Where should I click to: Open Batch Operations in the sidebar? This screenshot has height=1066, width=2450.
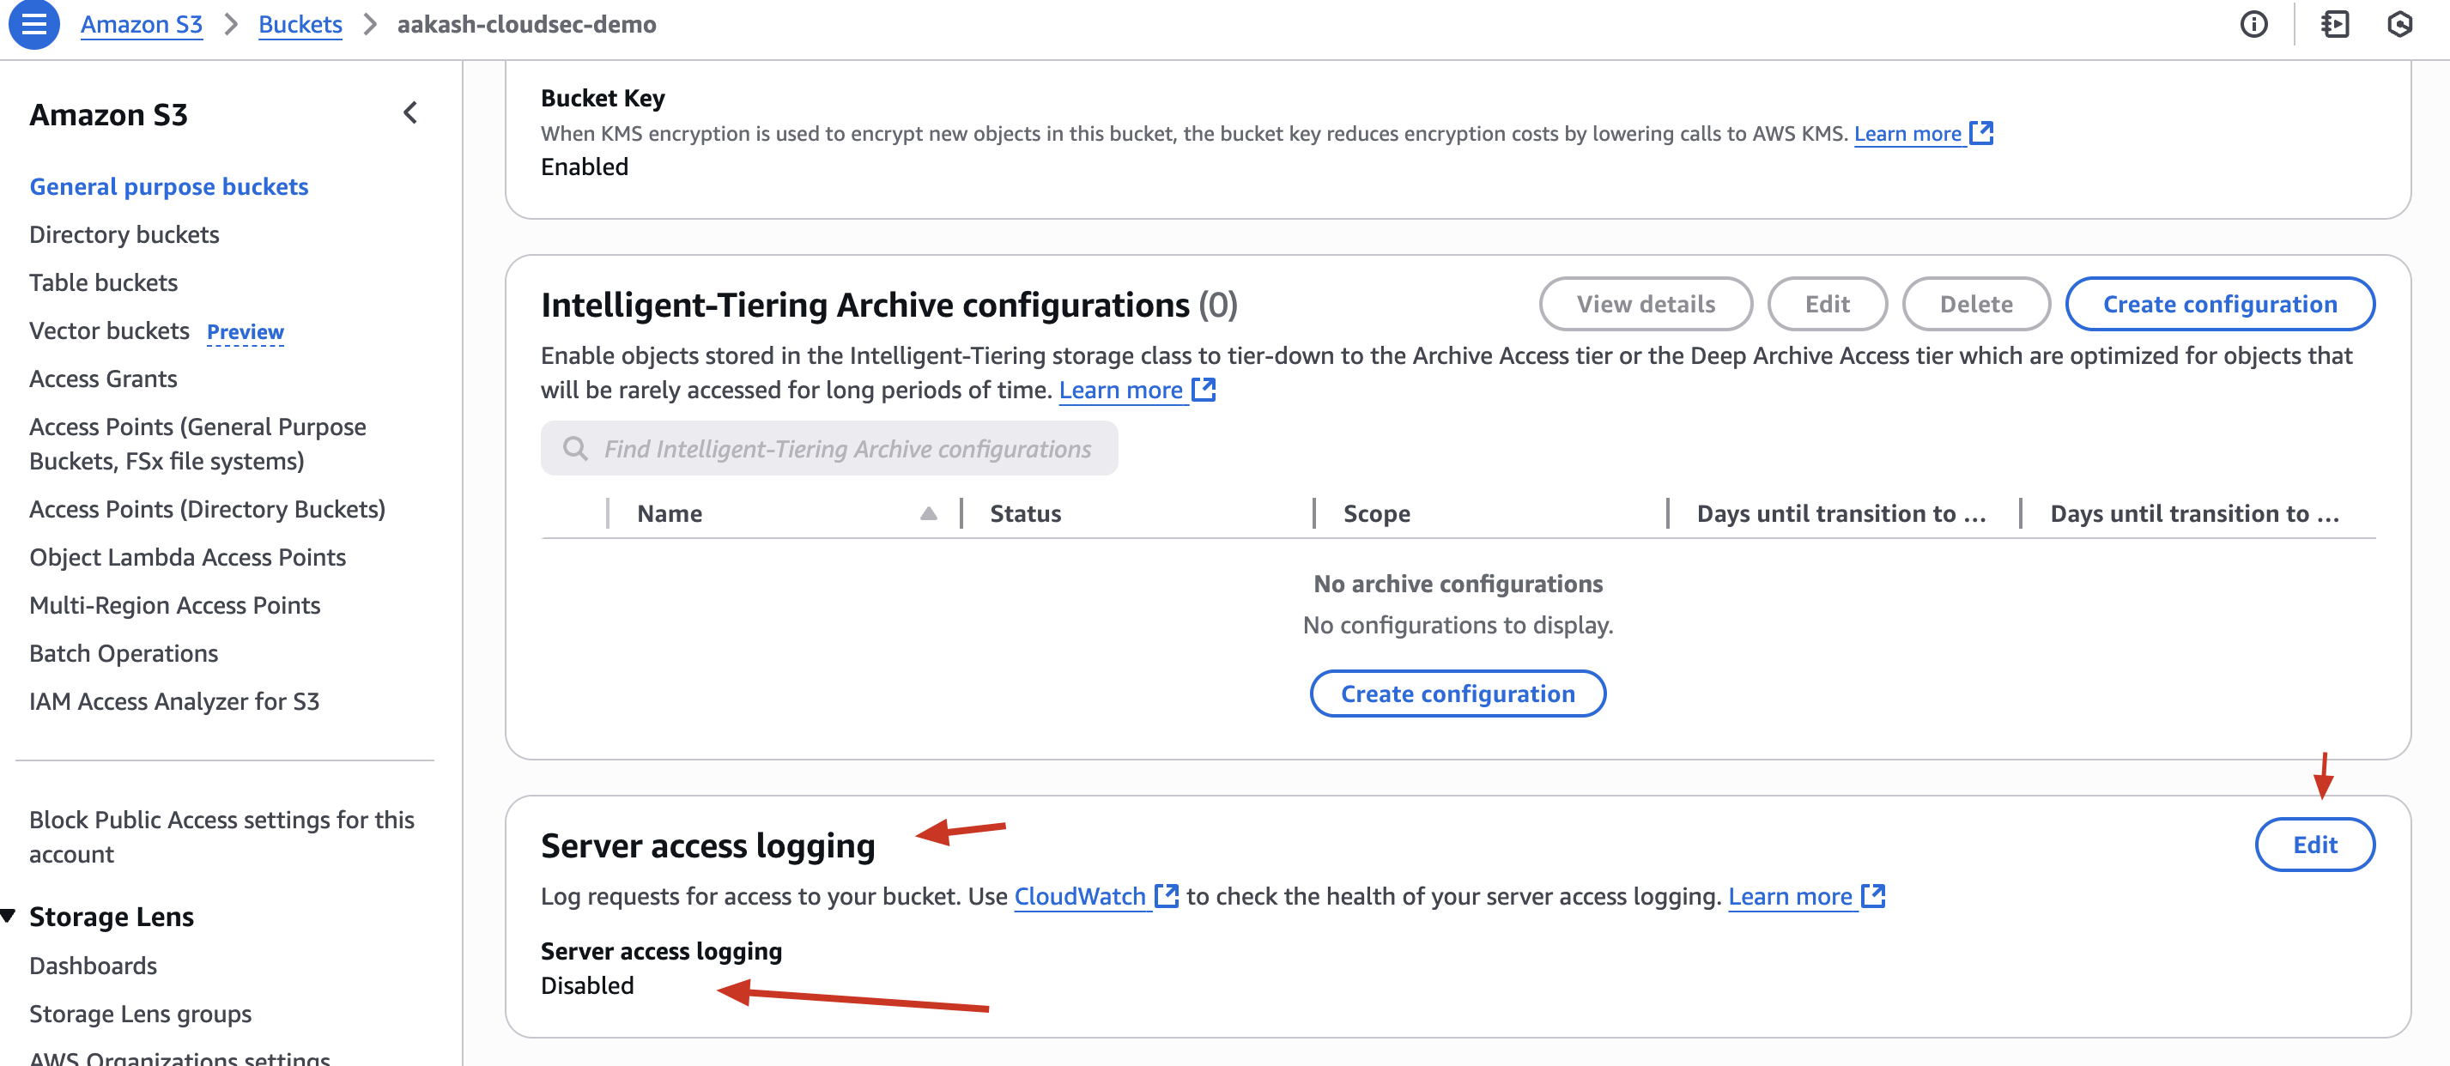[124, 653]
